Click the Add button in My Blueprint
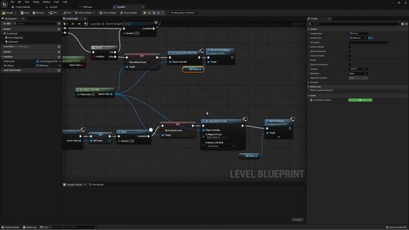Image resolution: width=409 pixels, height=230 pixels. (x=7, y=24)
